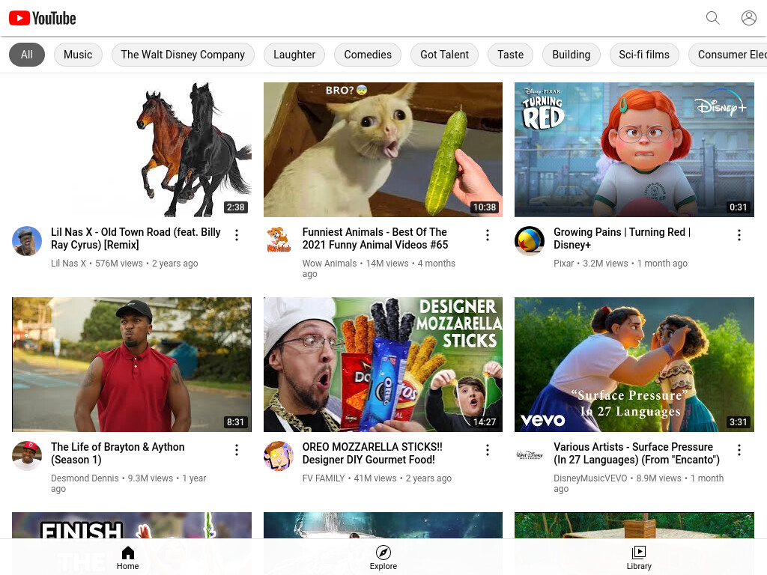
Task: Go to the Home tab
Action: [127, 557]
